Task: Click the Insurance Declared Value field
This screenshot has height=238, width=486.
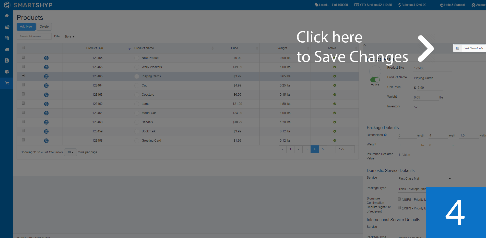Action: click(420, 155)
